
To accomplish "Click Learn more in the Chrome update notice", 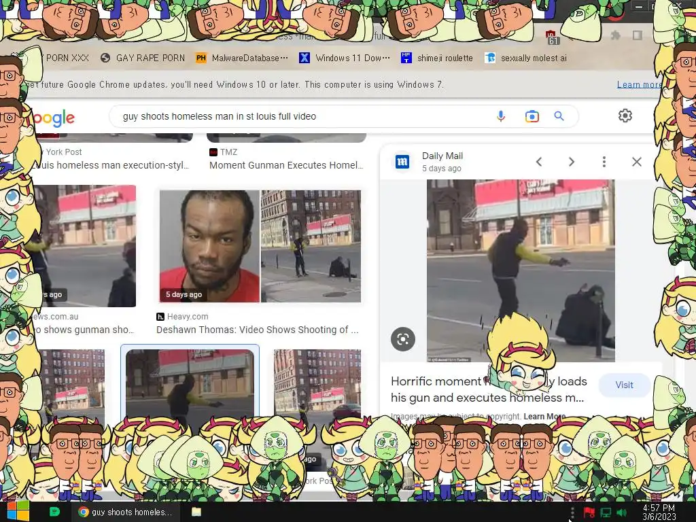I will point(639,84).
